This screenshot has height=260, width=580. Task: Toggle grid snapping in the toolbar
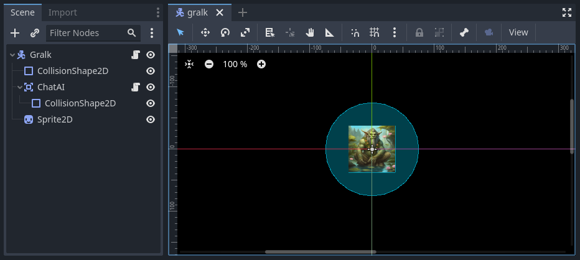374,32
